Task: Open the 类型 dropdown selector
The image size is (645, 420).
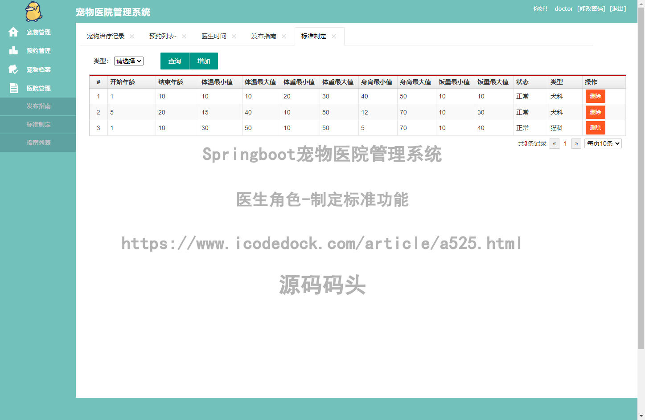Action: click(x=129, y=61)
